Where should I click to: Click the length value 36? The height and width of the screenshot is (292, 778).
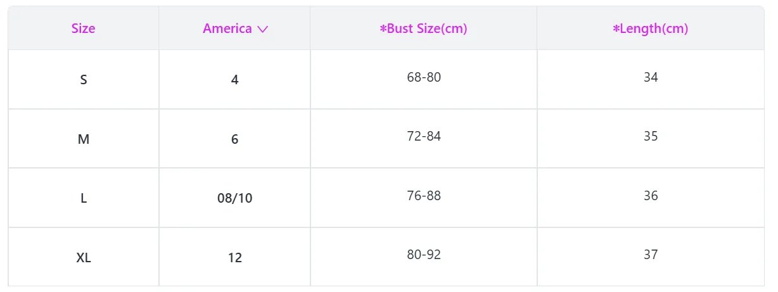click(x=651, y=196)
